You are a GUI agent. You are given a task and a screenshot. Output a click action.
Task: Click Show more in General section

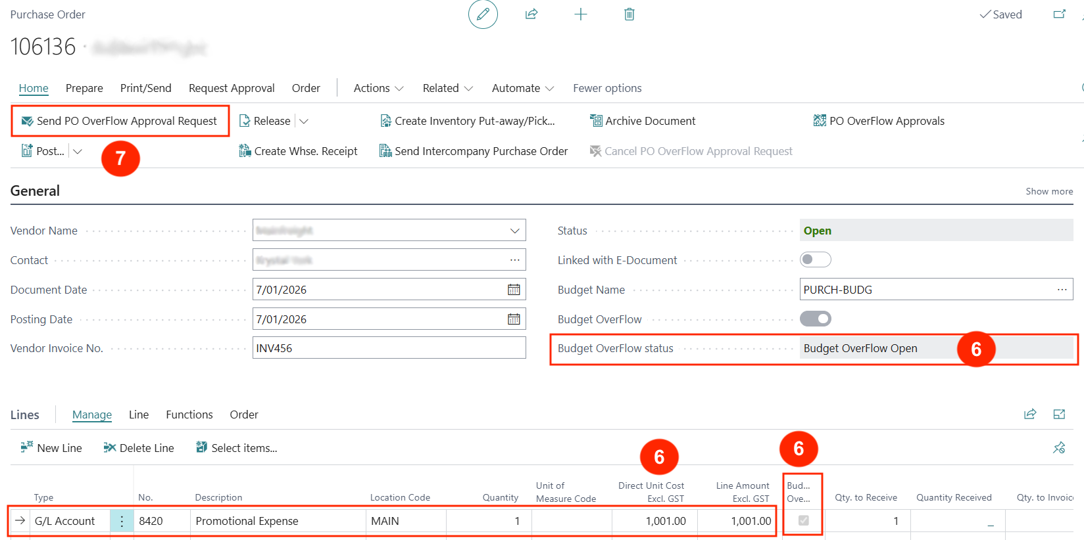(1048, 191)
